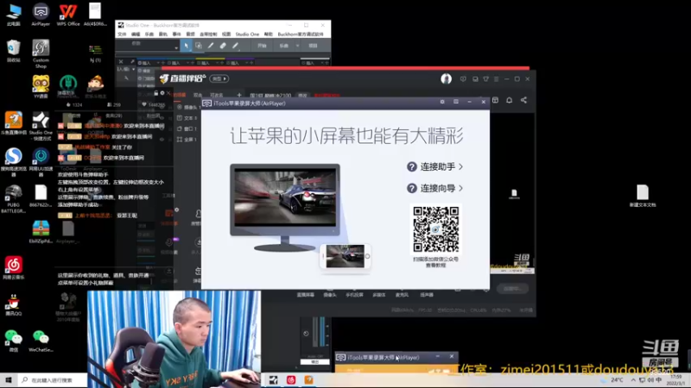Open 新建文本文档 file on desktop
Viewport: 691px width, 388px height.
[643, 196]
